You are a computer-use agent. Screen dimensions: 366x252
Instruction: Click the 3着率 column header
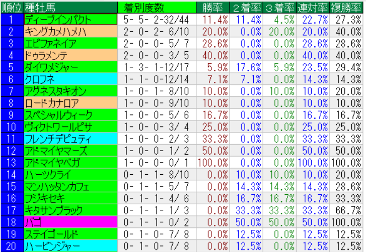[x=279, y=8]
